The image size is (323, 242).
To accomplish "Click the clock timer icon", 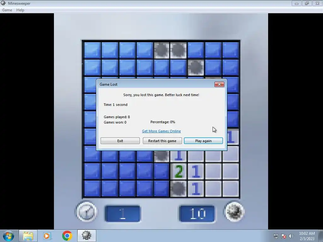I will tap(86, 212).
